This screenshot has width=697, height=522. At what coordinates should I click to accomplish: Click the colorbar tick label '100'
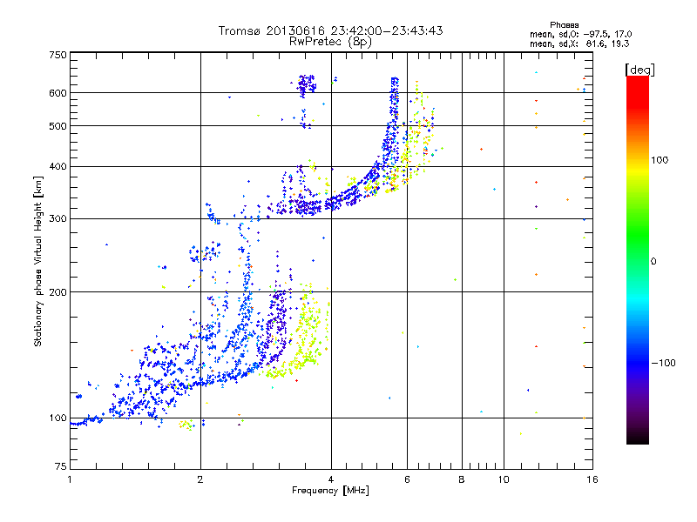[x=660, y=160]
